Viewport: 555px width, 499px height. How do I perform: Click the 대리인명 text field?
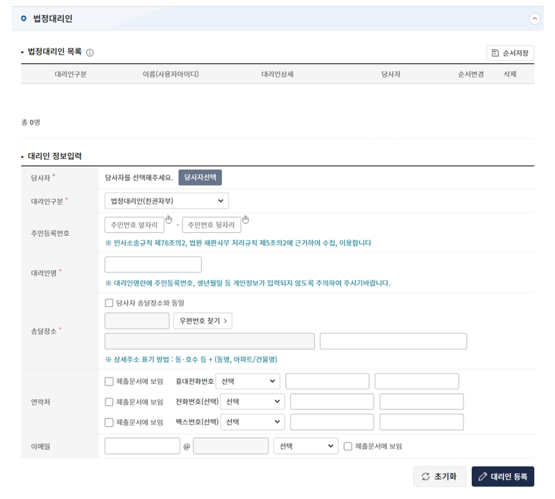click(153, 265)
